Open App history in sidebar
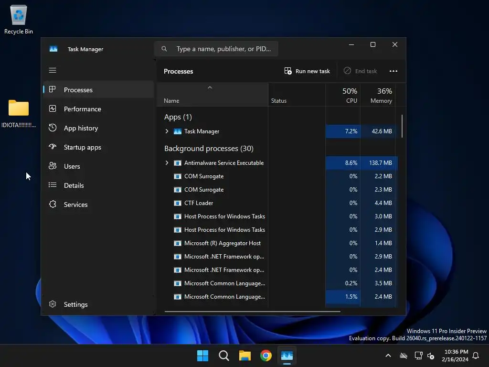The width and height of the screenshot is (489, 367). [98, 128]
